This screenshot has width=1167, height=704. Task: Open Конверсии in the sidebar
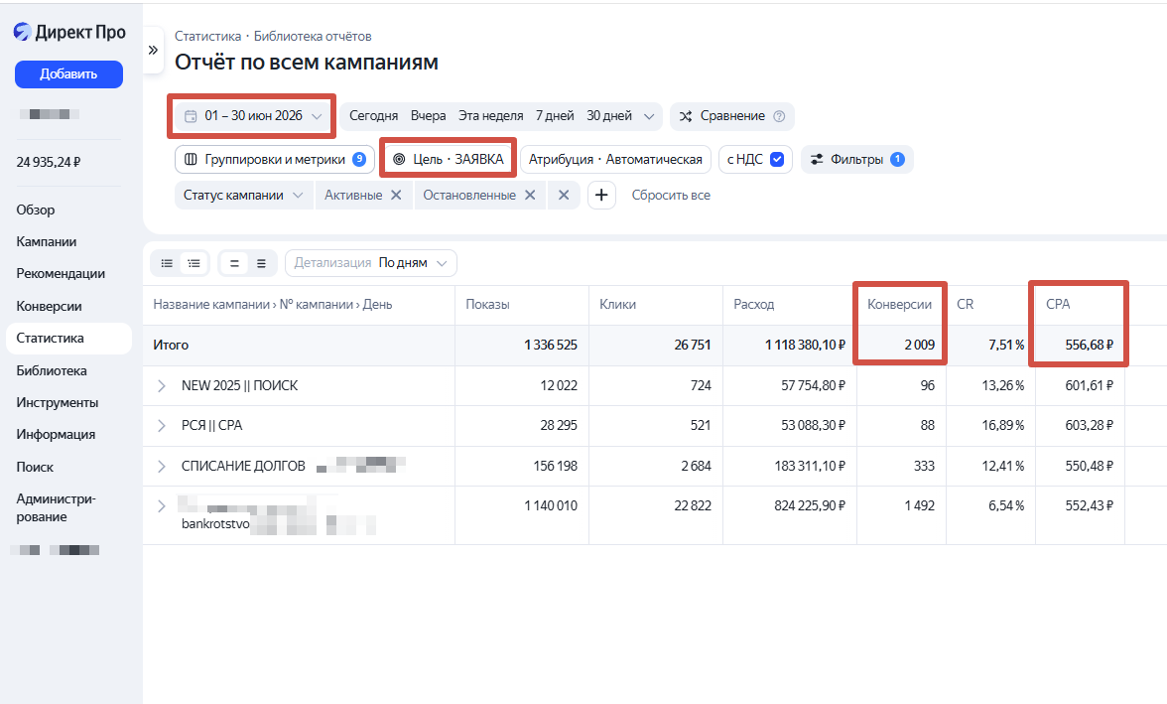pyautogui.click(x=50, y=306)
